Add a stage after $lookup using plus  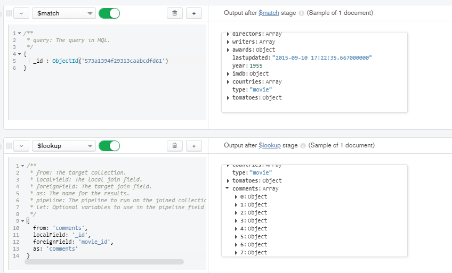(193, 145)
